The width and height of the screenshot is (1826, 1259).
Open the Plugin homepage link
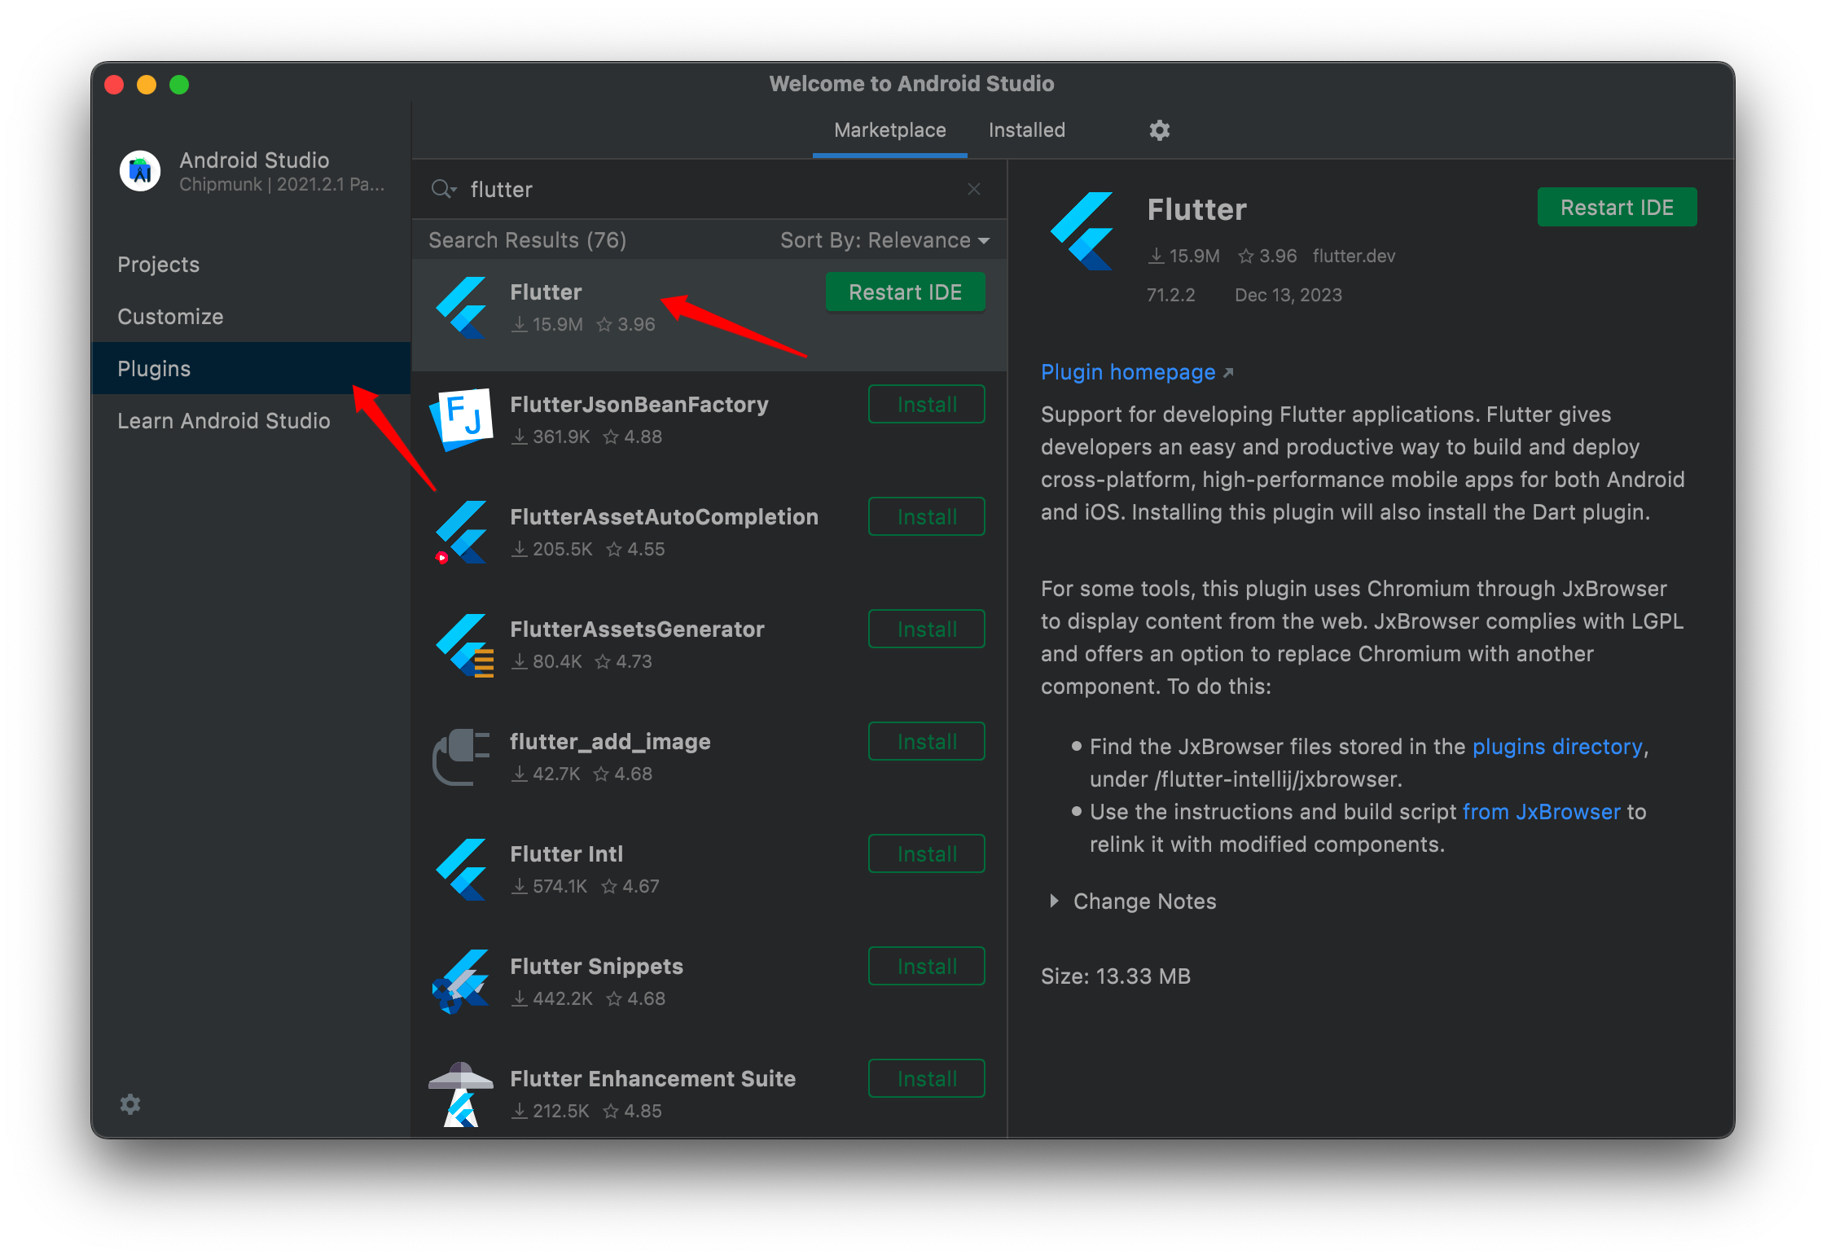point(1137,372)
